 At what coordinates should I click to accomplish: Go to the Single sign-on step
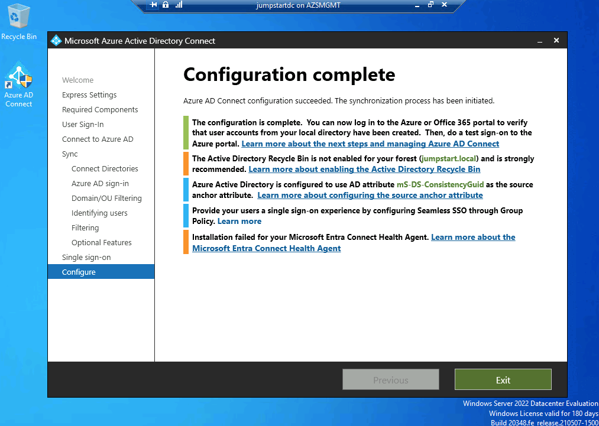pos(86,258)
